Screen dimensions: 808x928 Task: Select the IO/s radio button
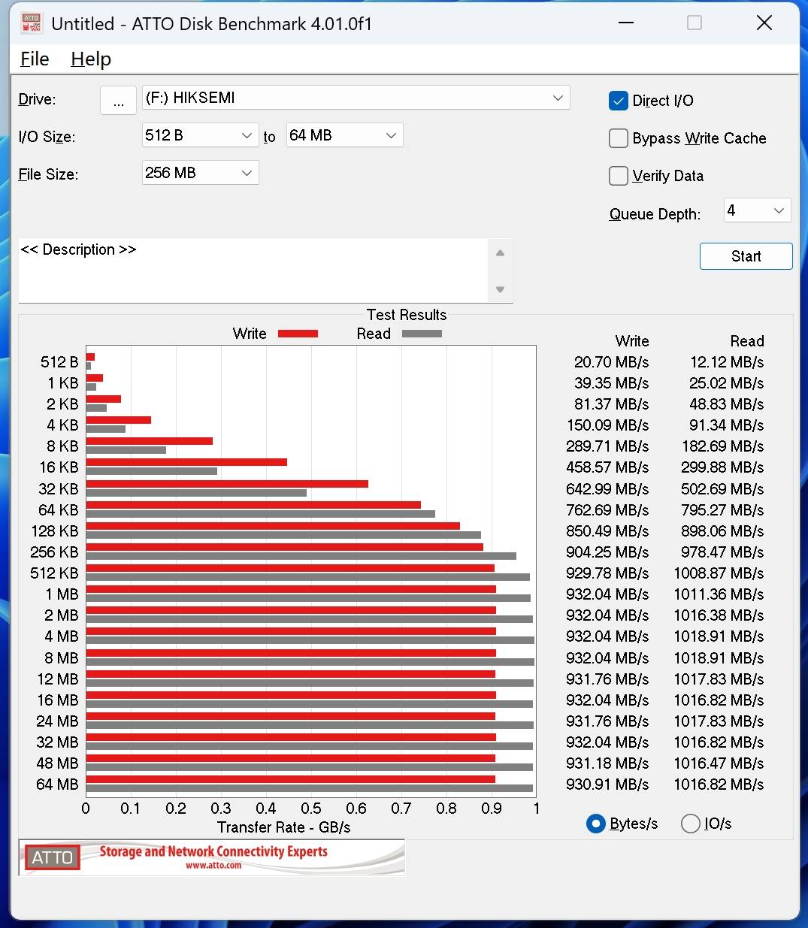click(690, 824)
